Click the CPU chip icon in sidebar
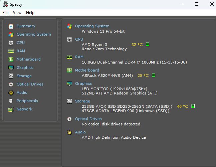216x167 pixels. pos(11,43)
